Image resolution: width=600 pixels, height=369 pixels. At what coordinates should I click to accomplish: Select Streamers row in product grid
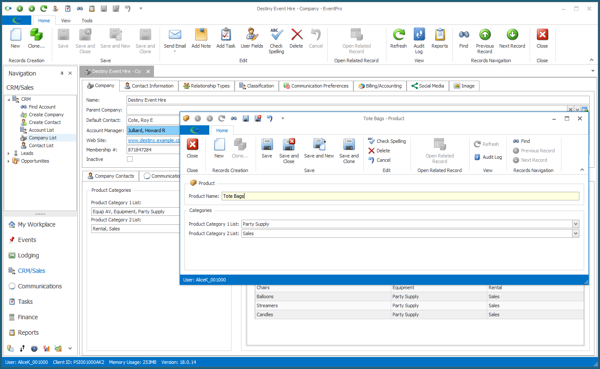[419, 305]
